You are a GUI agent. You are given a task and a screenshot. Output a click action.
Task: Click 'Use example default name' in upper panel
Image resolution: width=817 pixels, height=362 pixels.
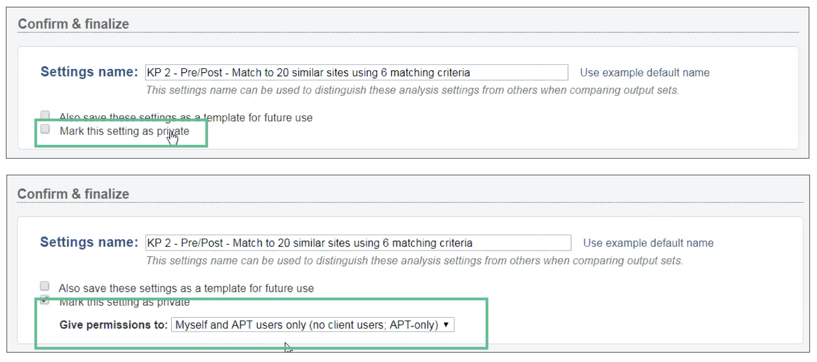(645, 73)
